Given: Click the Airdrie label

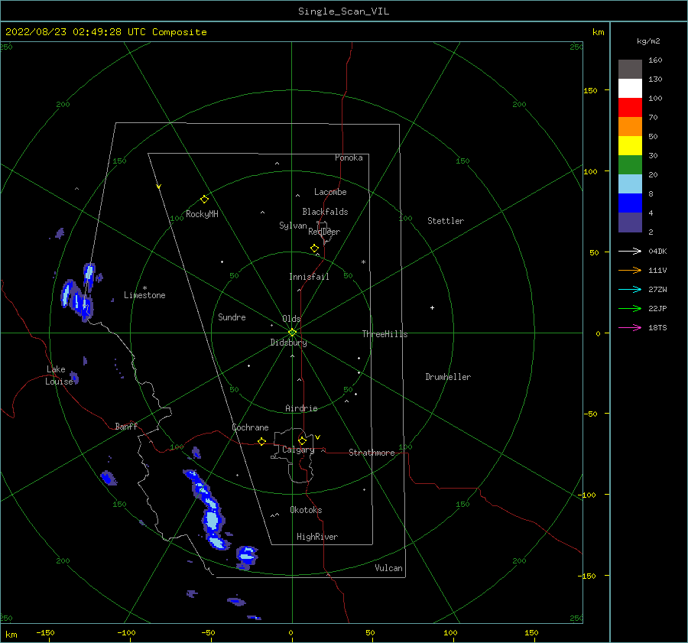Looking at the screenshot, I should [x=301, y=408].
